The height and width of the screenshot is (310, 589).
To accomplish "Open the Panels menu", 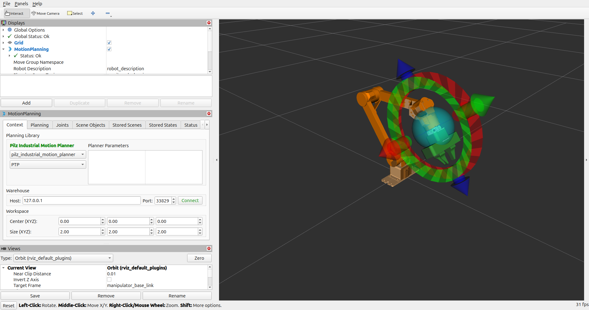I will pos(21,4).
